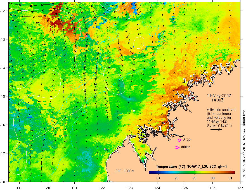Click the '125' longitude axis label
The width and height of the screenshot is (246, 190).
185,188
